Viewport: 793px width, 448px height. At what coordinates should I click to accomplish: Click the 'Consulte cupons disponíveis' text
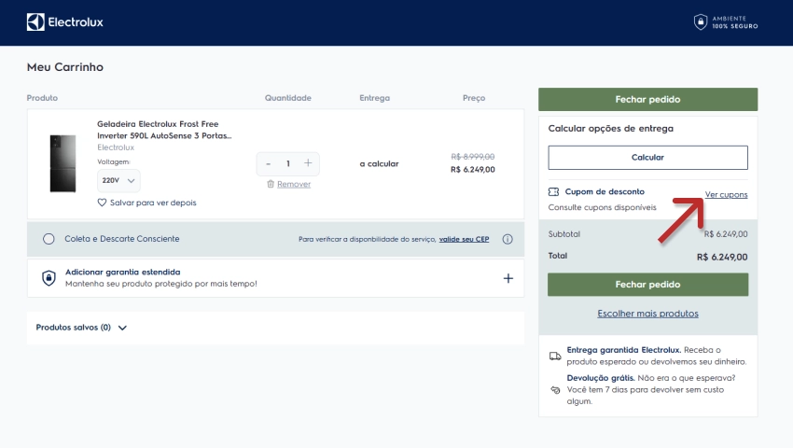coord(603,207)
